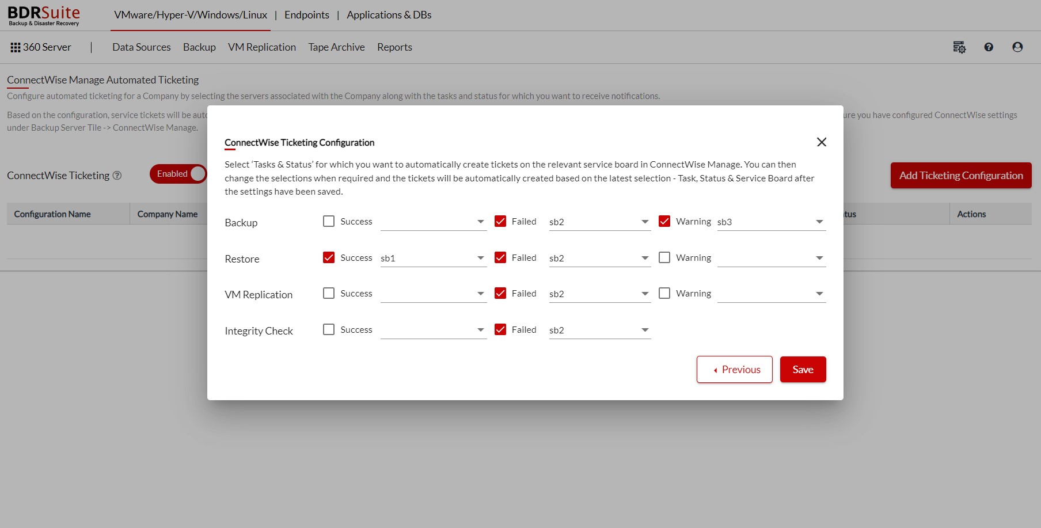The width and height of the screenshot is (1041, 528).
Task: Uncheck Restore Success checkbox
Action: [329, 257]
